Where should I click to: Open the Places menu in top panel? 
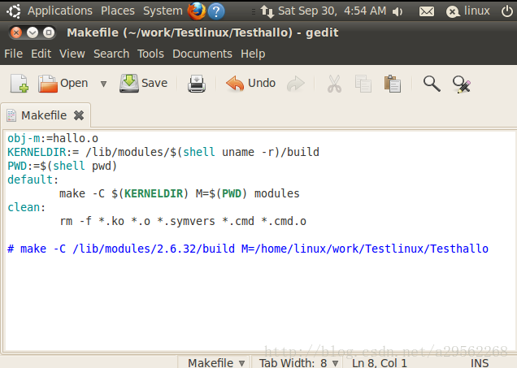pos(118,11)
